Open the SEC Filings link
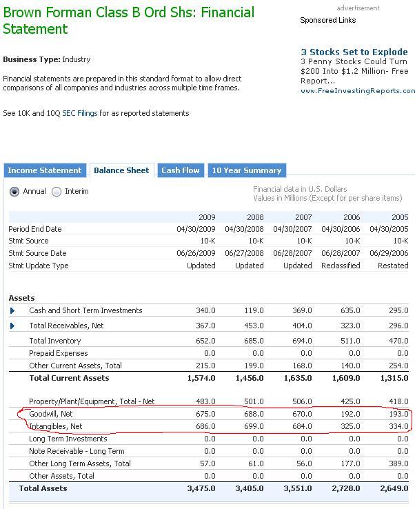Screen dimensions: 415x509 (80, 113)
